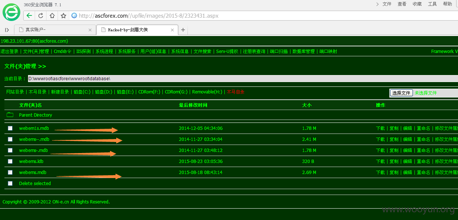Click 下载 for webems.mdb
The width and height of the screenshot is (458, 220).
coord(380,173)
